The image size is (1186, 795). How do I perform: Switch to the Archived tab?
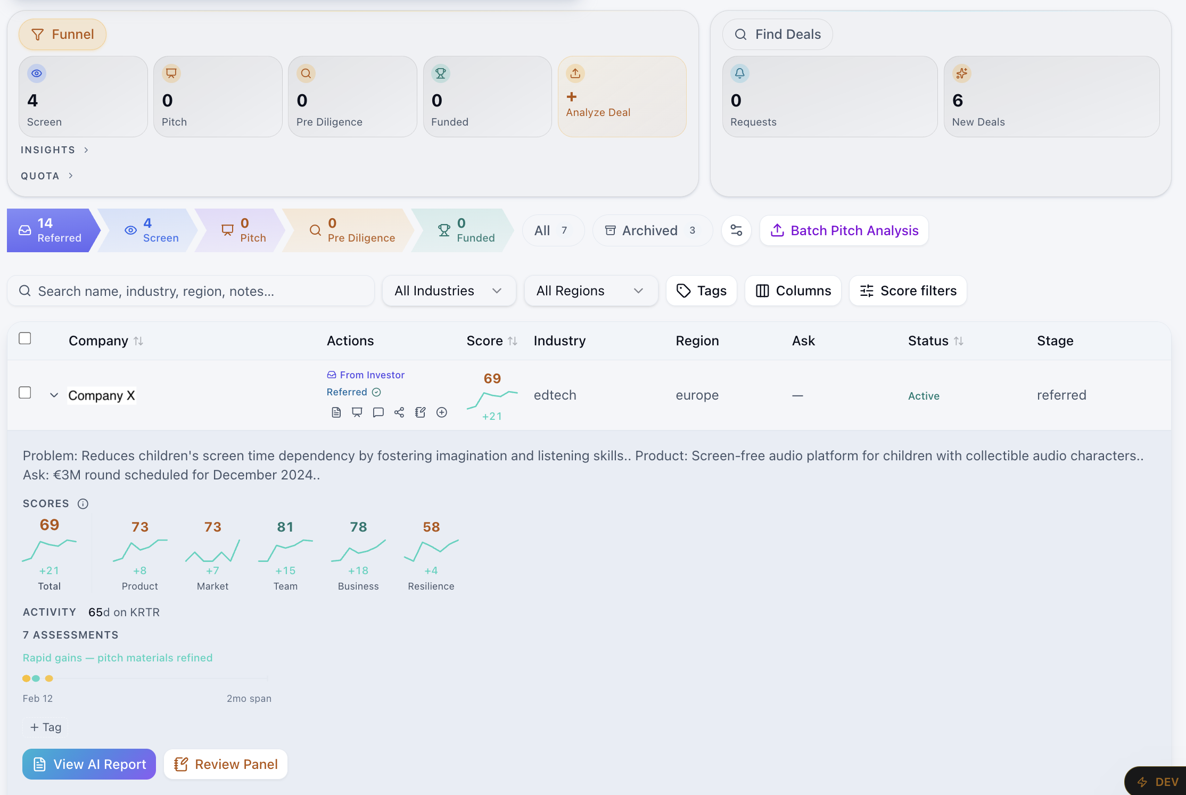(652, 230)
